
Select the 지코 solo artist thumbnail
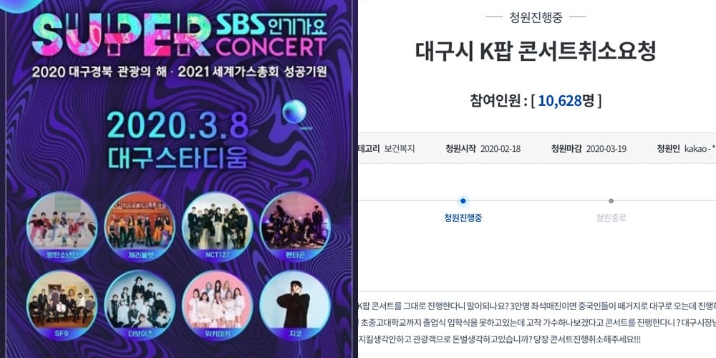[295, 306]
